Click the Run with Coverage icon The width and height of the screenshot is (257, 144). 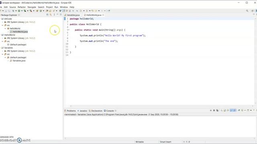coord(25,11)
